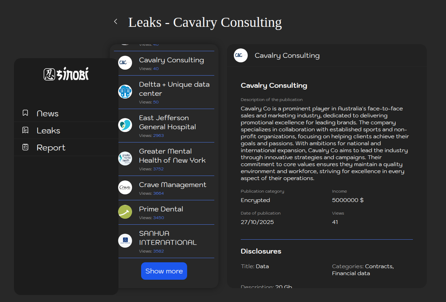Viewport: 446px width, 302px height.
Task: Click the green Prime Dental logo
Action: (125, 212)
